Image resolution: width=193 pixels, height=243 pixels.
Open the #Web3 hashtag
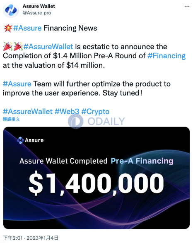click(67, 112)
